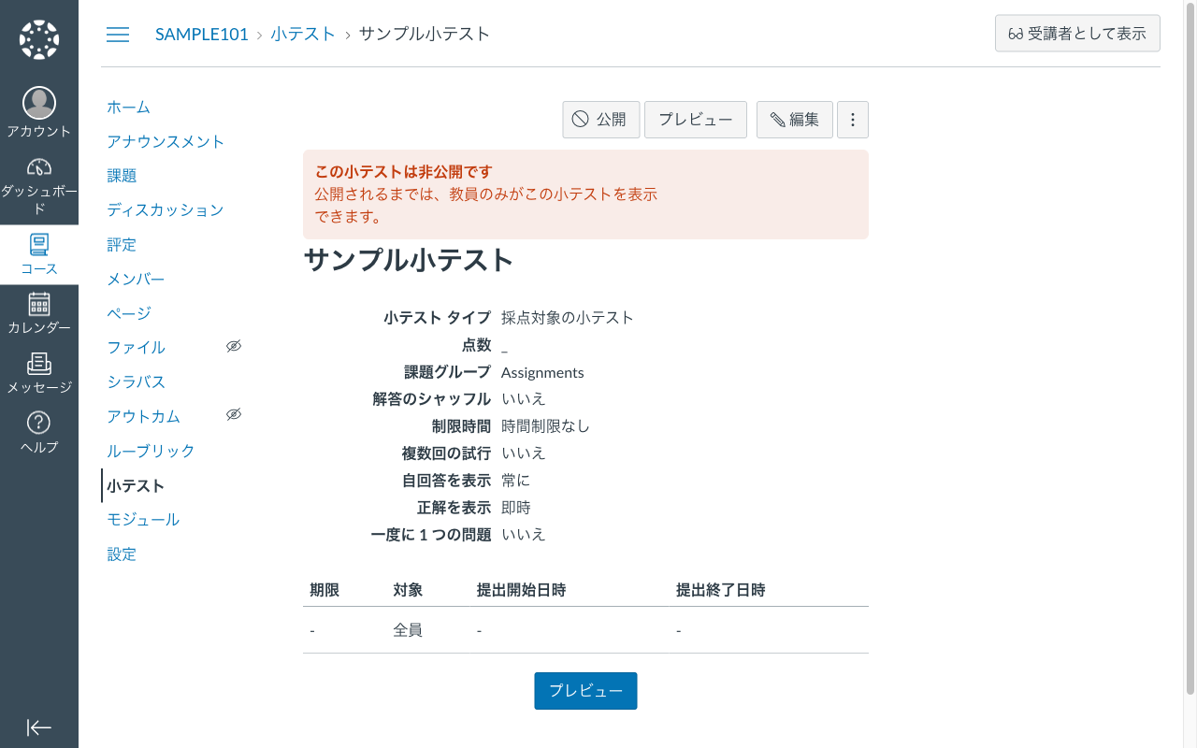Click the 公開 publish button
Viewport: 1197px width, 748px height.
[x=600, y=120]
